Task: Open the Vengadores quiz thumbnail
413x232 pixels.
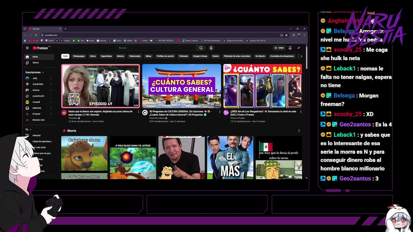Action: click(x=263, y=86)
